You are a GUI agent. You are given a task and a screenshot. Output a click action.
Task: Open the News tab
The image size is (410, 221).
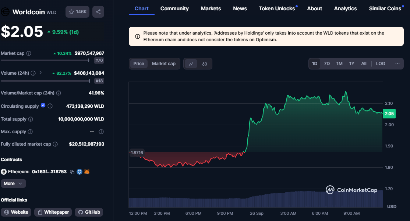click(240, 8)
